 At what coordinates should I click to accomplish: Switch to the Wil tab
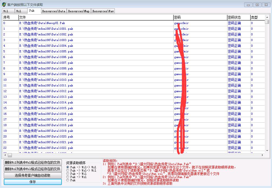[x=8, y=11]
